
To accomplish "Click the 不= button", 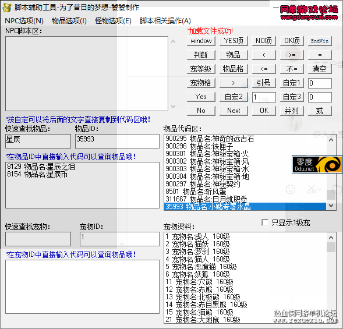I will [292, 69].
